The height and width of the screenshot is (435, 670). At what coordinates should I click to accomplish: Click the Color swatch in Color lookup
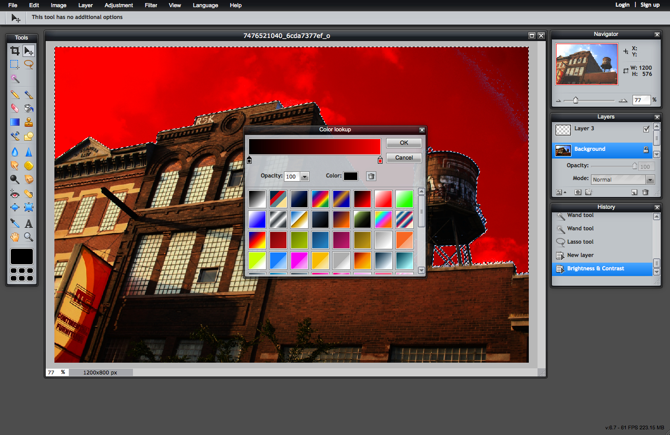point(351,176)
